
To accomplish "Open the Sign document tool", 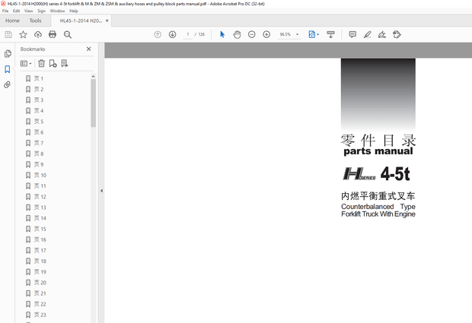I will point(382,34).
